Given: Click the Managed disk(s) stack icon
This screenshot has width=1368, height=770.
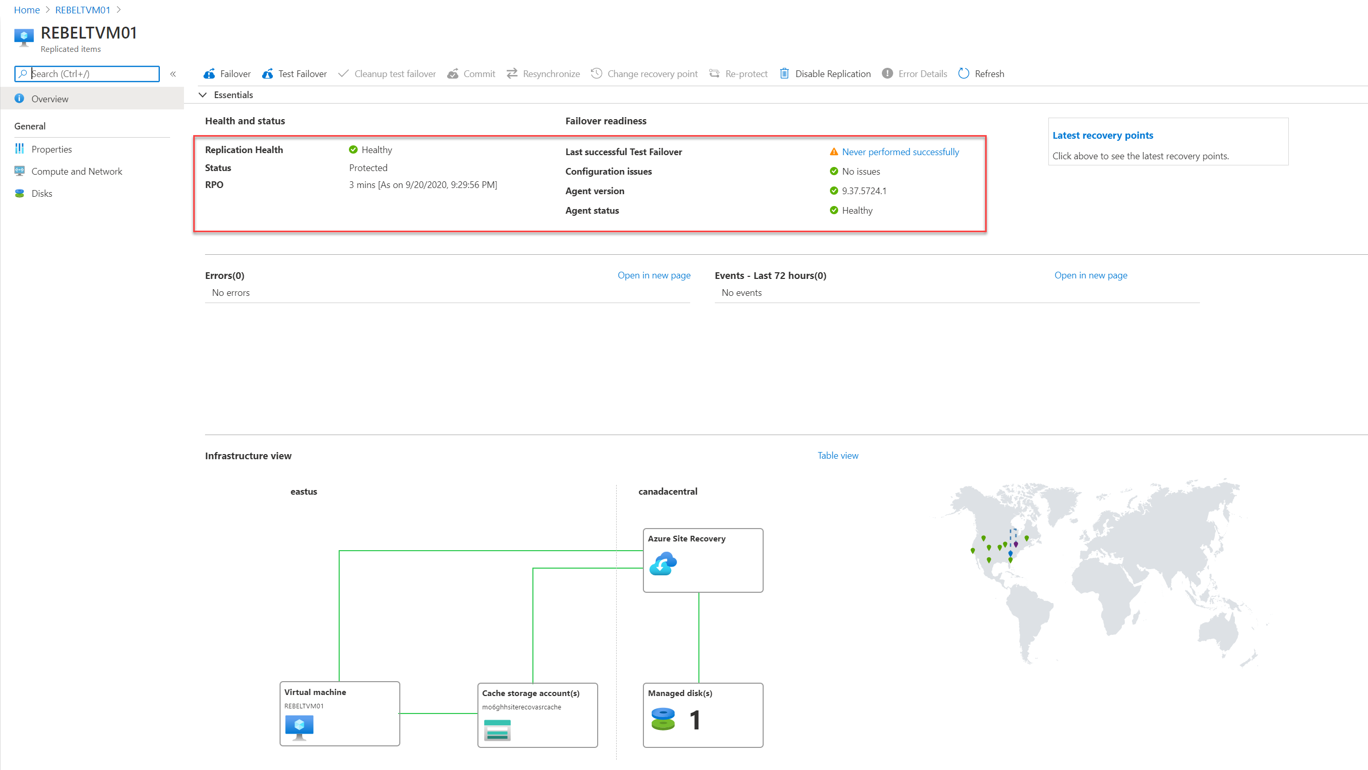Looking at the screenshot, I should click(x=663, y=720).
